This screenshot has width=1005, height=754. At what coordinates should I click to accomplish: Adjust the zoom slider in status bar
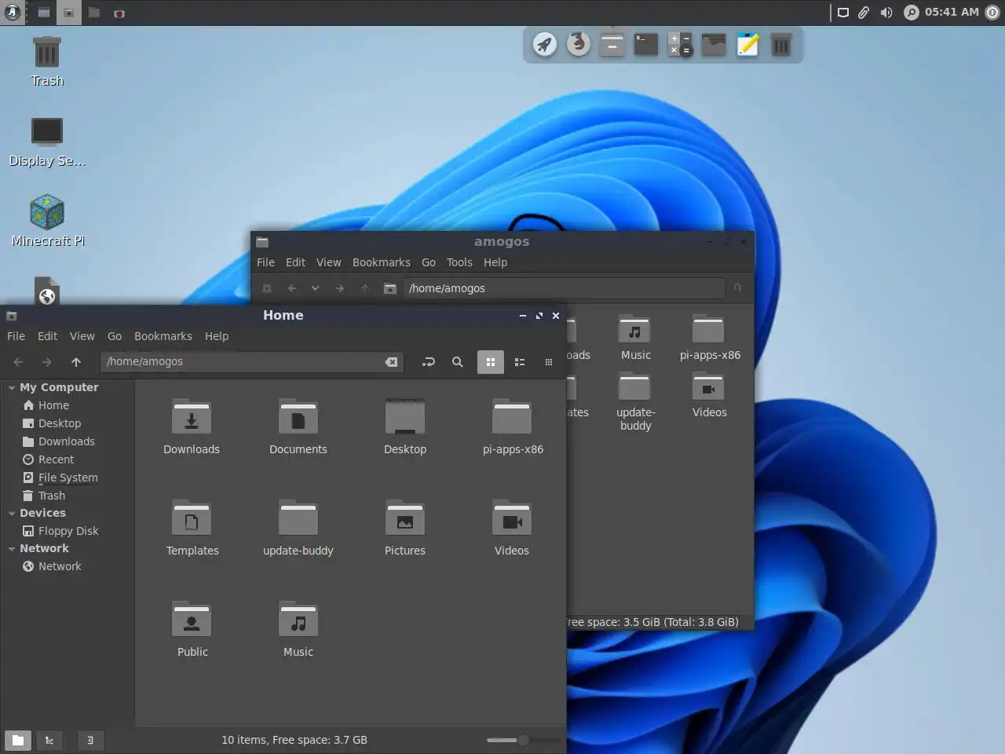523,740
